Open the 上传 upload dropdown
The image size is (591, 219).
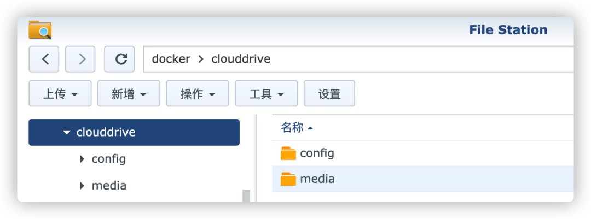pos(60,93)
